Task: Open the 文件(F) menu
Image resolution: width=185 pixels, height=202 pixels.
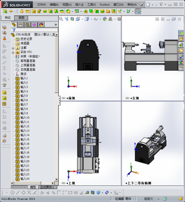Action: (x=41, y=5)
